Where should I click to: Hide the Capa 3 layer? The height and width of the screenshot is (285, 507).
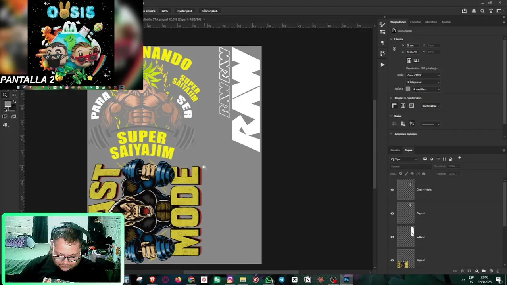pyautogui.click(x=392, y=237)
